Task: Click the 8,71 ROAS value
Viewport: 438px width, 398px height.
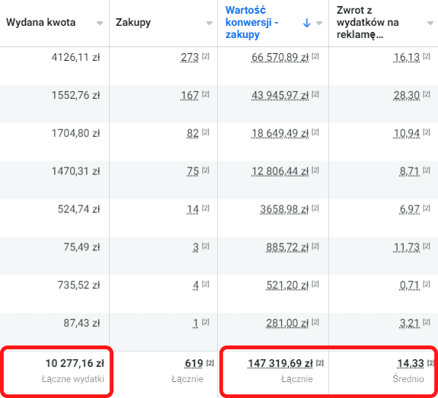Action: (x=410, y=171)
